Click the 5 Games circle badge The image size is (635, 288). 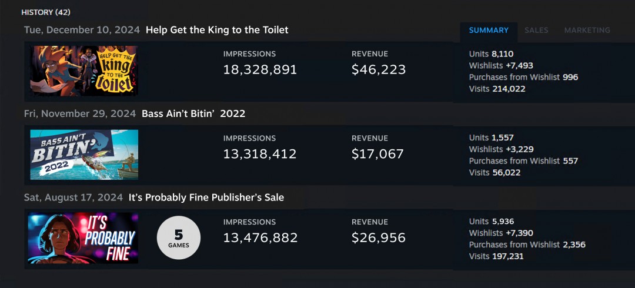tap(179, 238)
